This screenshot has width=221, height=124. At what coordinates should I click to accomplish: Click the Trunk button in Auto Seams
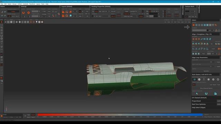point(219,85)
